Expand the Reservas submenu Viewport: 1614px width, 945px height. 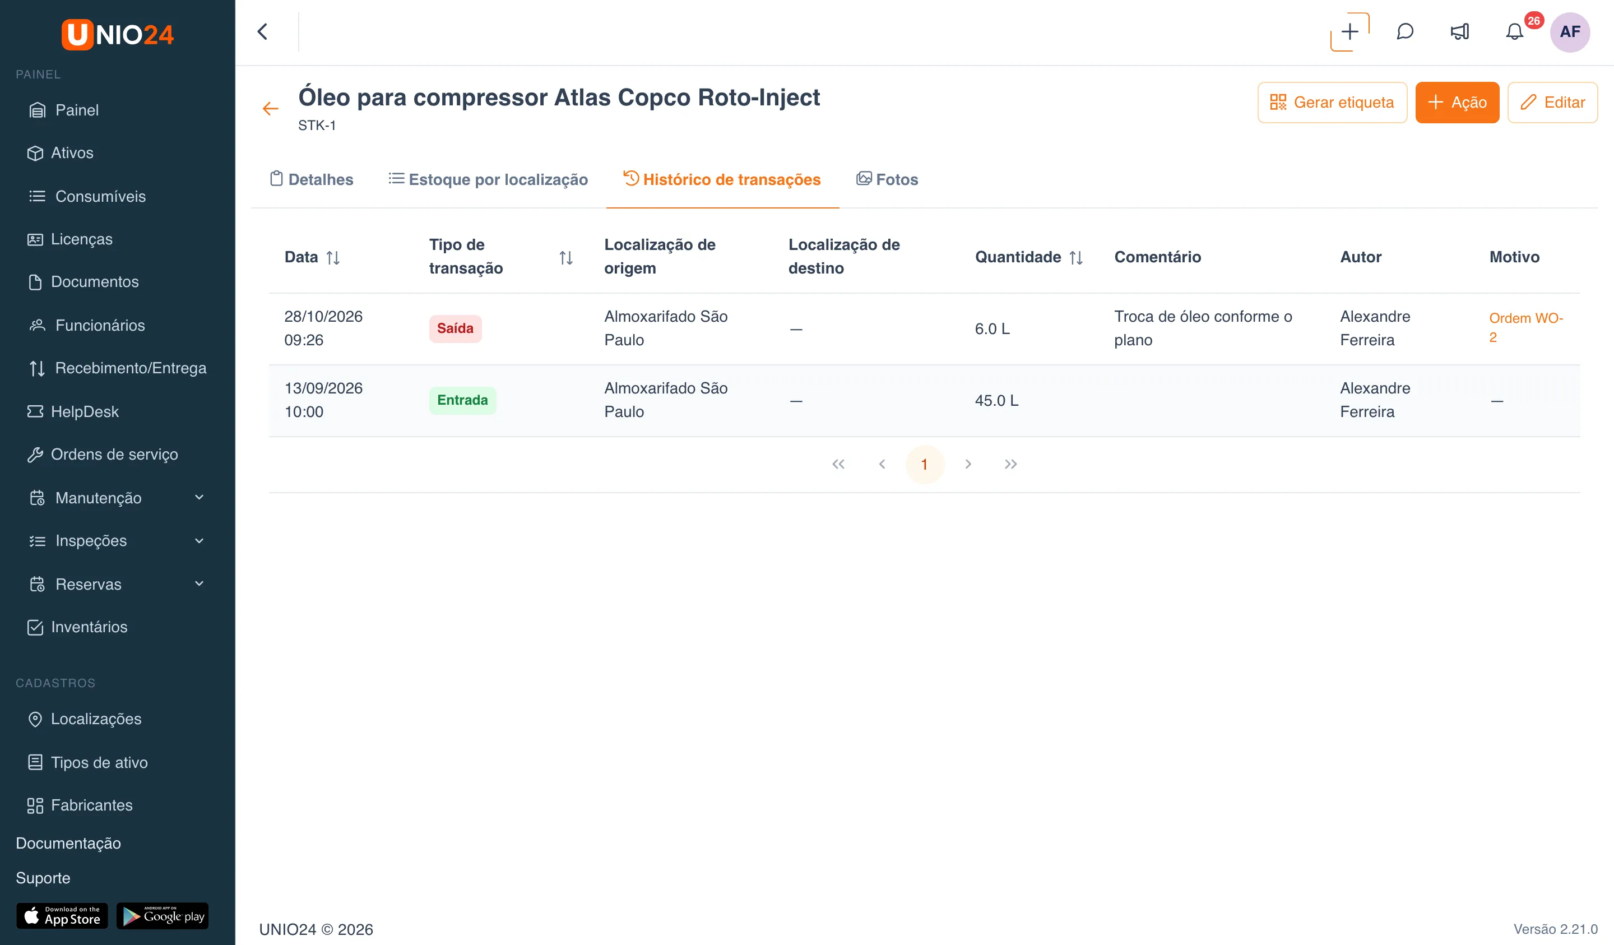(199, 583)
